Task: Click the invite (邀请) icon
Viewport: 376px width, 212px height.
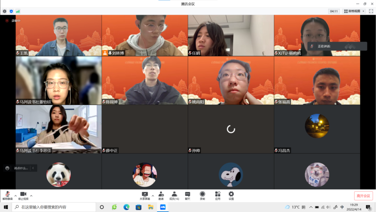Action: (161, 195)
